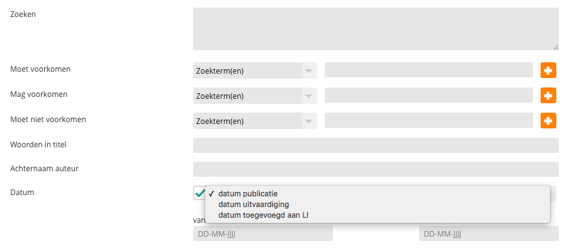Click the 'Woorden in titel' field
The height and width of the screenshot is (248, 567).
point(376,145)
